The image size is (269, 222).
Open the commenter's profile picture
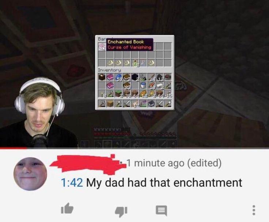pos(30,174)
